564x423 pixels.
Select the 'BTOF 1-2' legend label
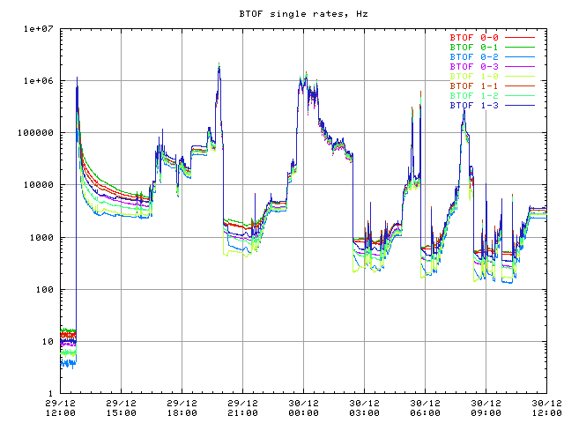pyautogui.click(x=474, y=96)
